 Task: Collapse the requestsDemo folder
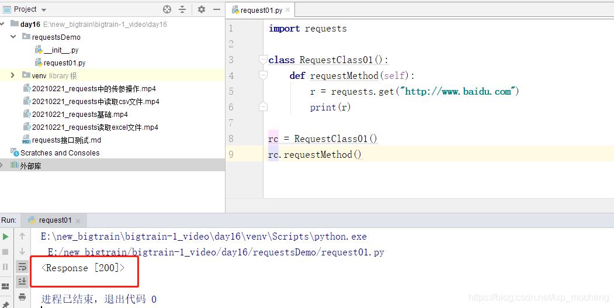pyautogui.click(x=13, y=37)
